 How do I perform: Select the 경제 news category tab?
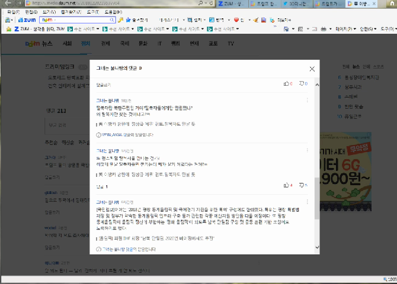[x=105, y=44]
